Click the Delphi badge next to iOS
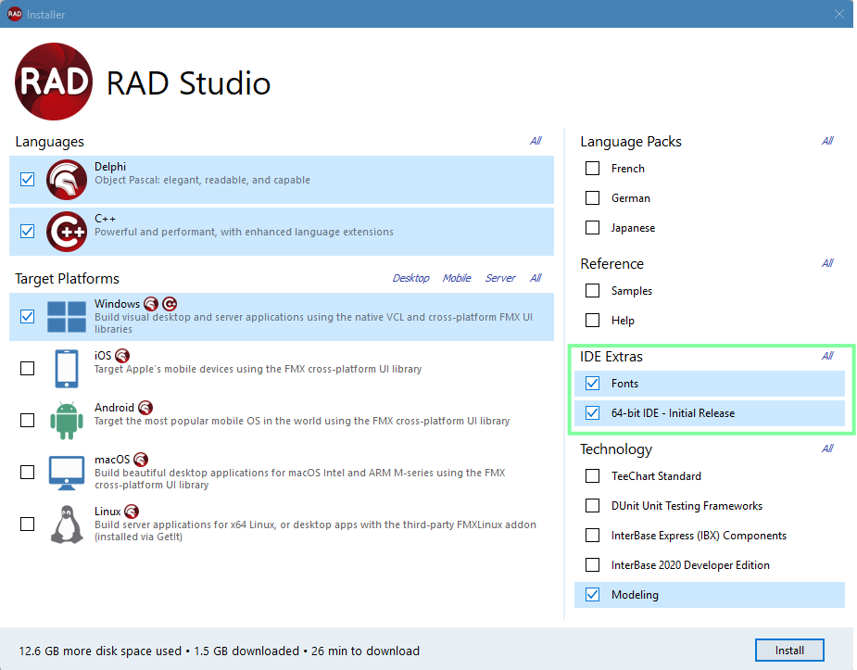The image size is (857, 670). [x=122, y=356]
